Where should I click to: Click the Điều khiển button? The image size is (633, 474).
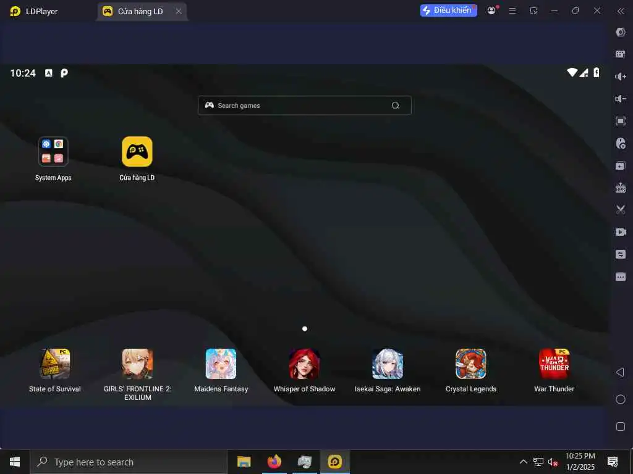tap(449, 10)
